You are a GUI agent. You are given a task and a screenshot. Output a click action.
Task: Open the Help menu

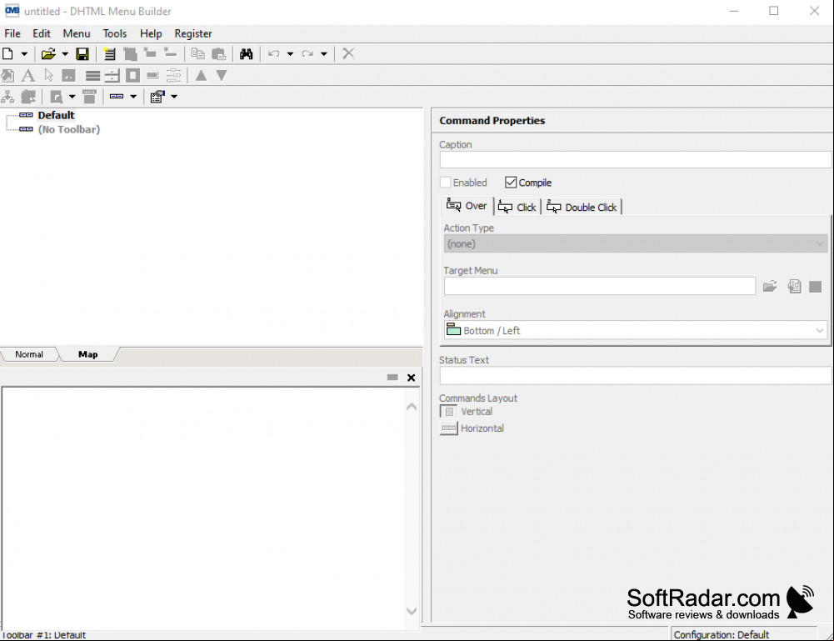151,33
